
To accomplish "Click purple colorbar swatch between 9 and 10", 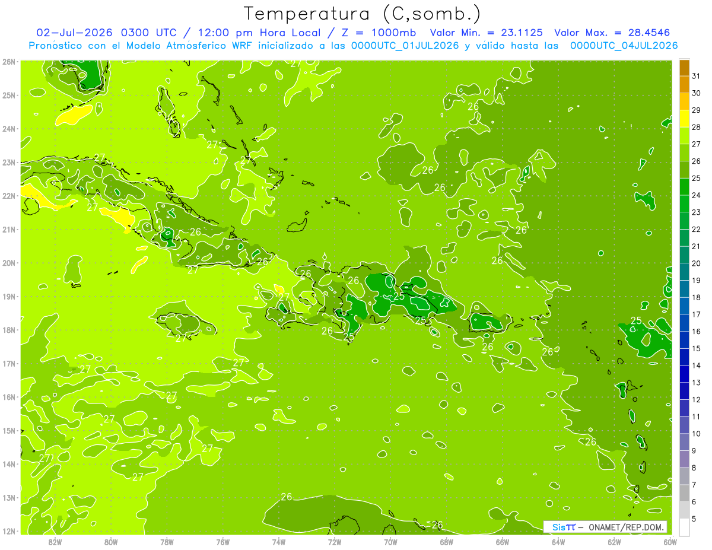I will [x=684, y=442].
